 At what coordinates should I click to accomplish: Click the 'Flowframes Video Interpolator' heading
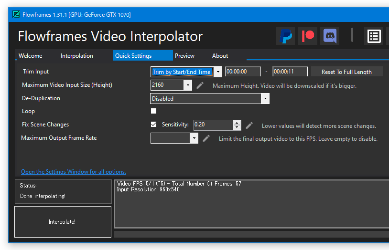(x=110, y=36)
